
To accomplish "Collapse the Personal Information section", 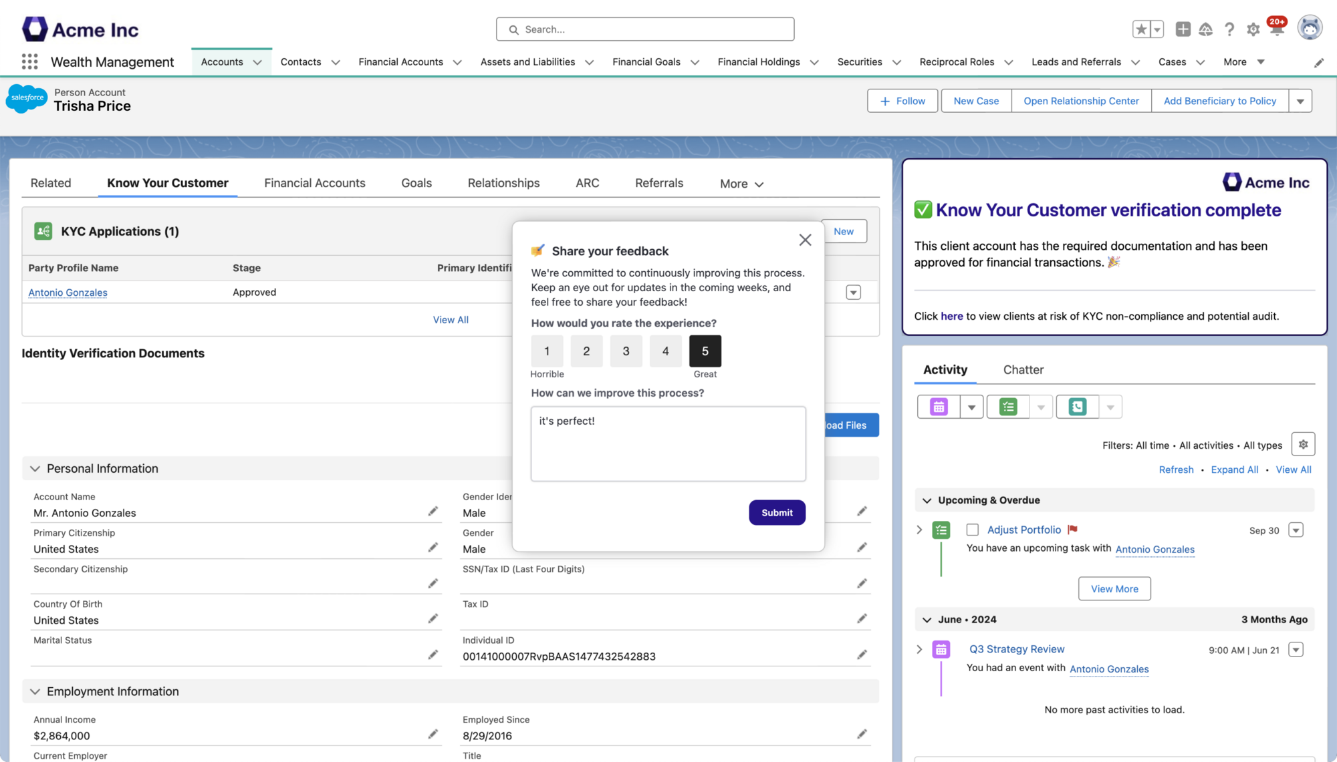I will coord(35,469).
